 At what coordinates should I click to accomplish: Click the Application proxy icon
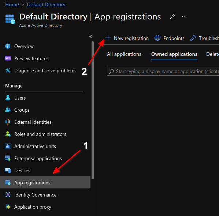pos(8,207)
